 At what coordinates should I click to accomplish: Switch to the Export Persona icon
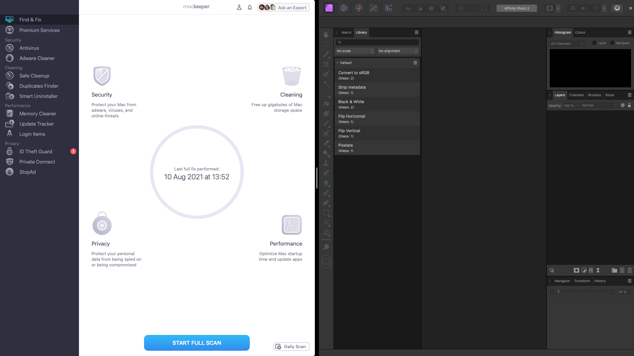click(x=389, y=8)
